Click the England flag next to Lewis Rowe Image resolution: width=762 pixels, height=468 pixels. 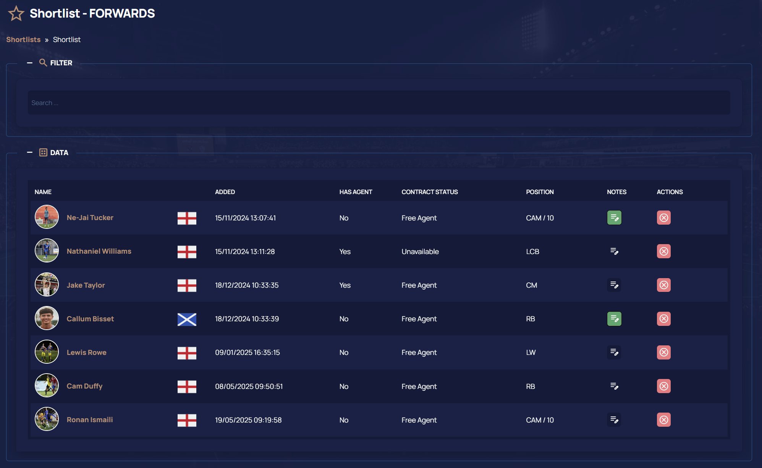(x=187, y=353)
